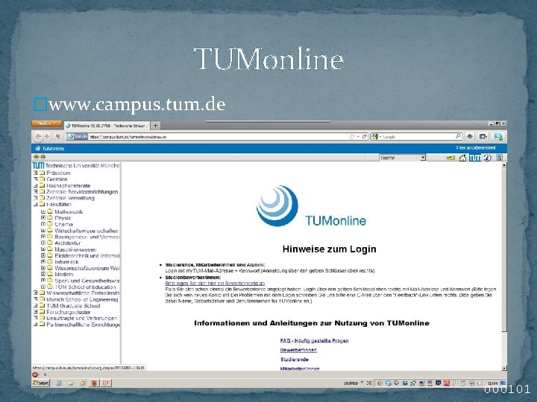
Task: Click into the Google search box
Action: pyautogui.click(x=418, y=137)
